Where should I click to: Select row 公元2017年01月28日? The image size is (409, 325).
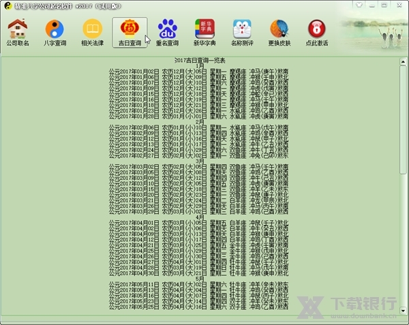[198, 117]
